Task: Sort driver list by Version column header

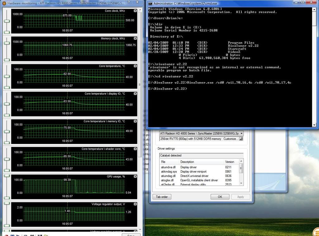Action: click(x=230, y=162)
